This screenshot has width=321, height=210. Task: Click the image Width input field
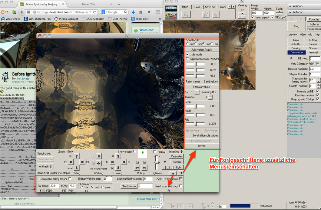tap(256, 13)
